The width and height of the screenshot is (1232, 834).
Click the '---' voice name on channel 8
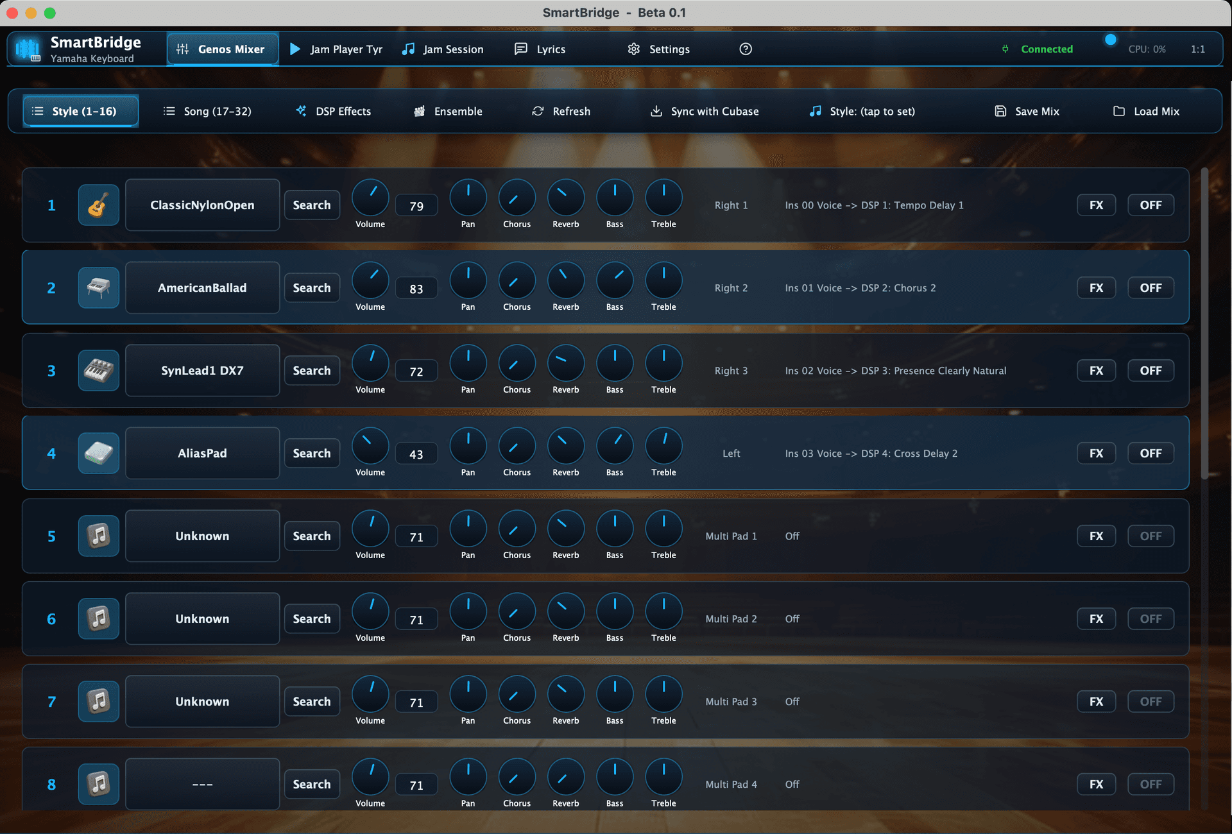[x=202, y=785]
